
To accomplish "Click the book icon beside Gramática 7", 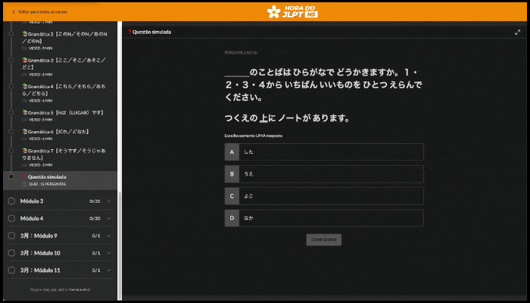I will (x=25, y=151).
